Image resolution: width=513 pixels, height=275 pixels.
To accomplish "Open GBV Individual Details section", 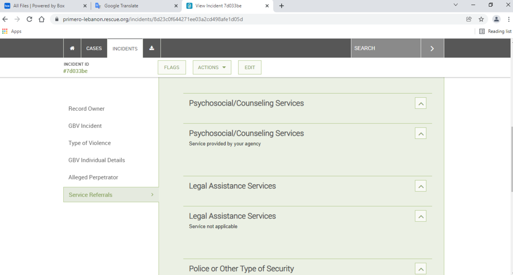I will pyautogui.click(x=97, y=160).
